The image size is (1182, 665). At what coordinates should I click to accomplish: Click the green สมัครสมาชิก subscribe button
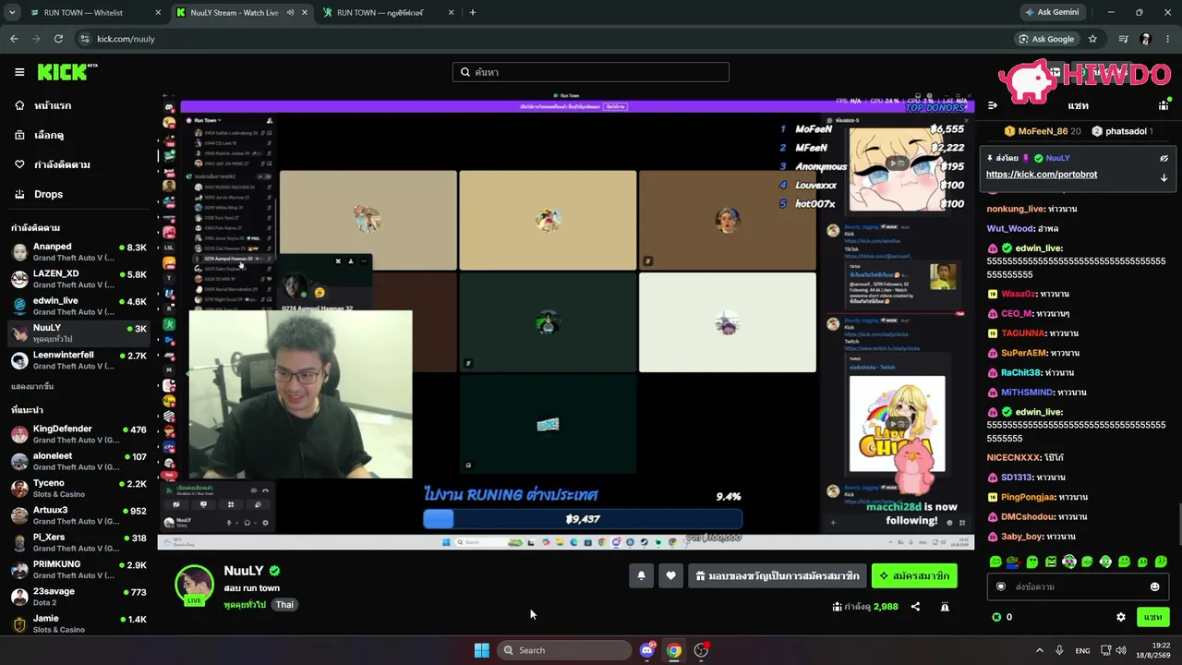[x=914, y=575]
